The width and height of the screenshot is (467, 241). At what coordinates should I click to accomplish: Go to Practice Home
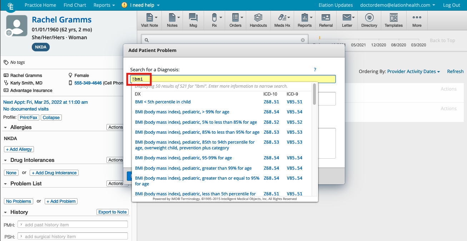click(x=40, y=5)
